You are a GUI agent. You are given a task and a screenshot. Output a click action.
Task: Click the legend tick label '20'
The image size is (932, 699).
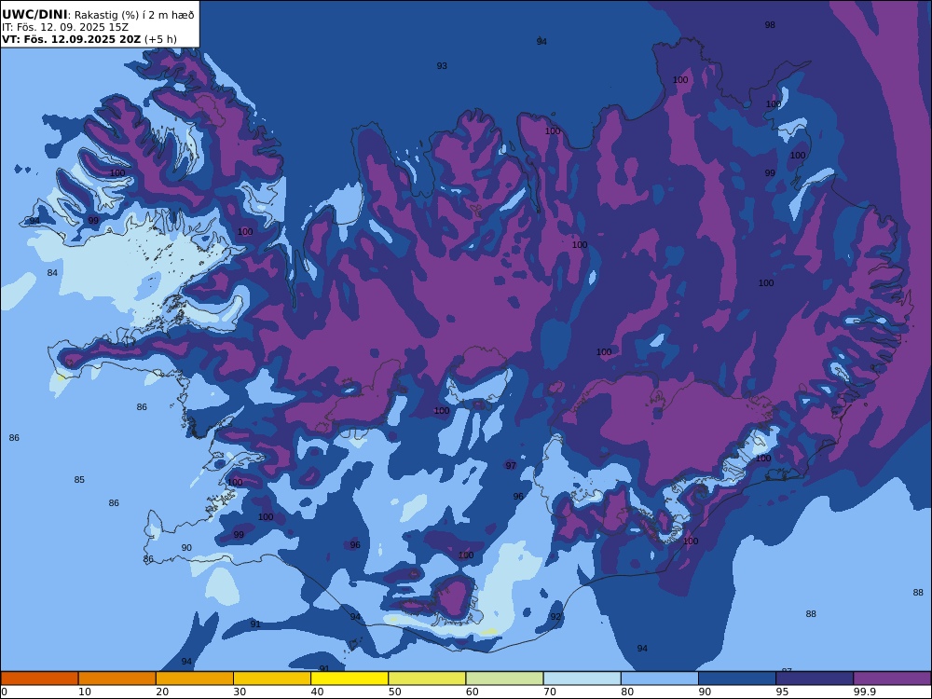coord(162,692)
